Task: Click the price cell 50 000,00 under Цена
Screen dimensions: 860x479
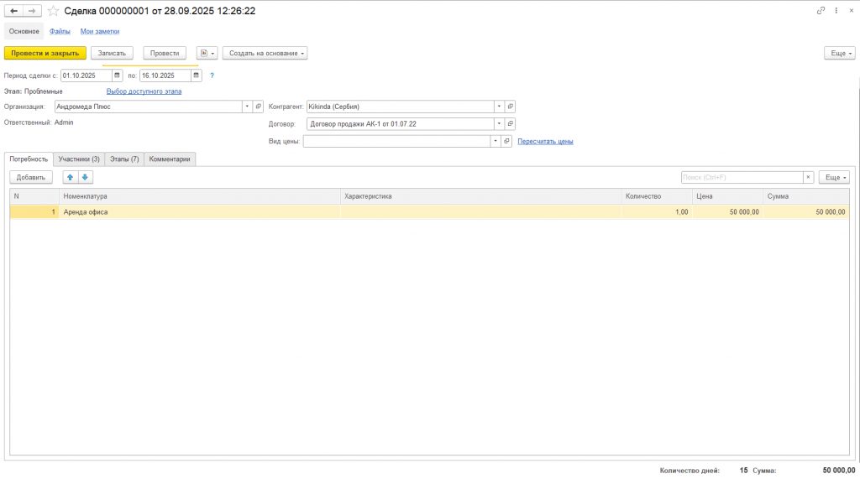Action: [727, 212]
